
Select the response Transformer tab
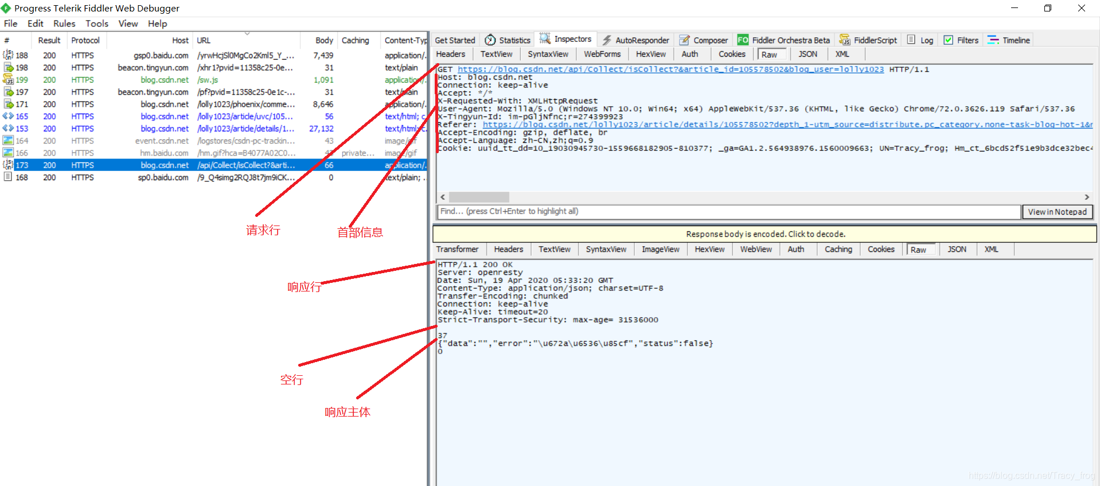[x=457, y=249]
